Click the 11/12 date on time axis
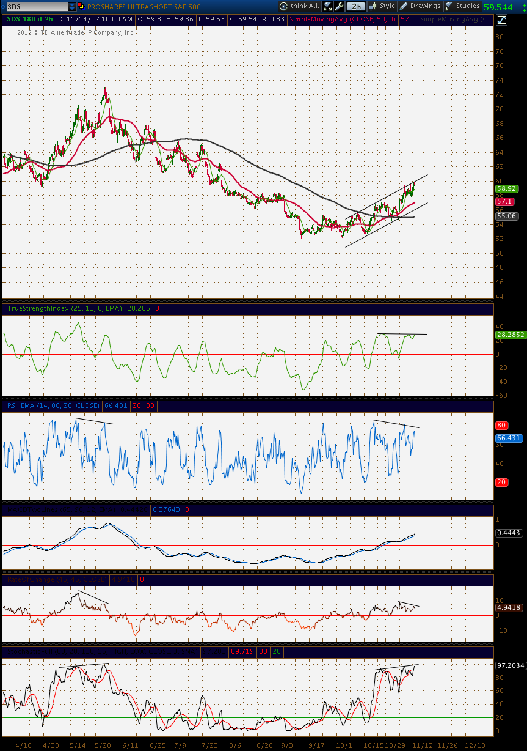Screen dimensions: 527x751 coord(421,745)
